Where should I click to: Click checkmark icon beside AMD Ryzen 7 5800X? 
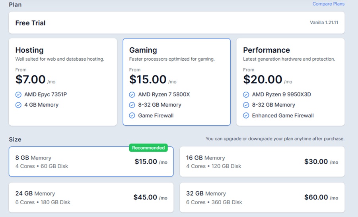click(x=132, y=95)
